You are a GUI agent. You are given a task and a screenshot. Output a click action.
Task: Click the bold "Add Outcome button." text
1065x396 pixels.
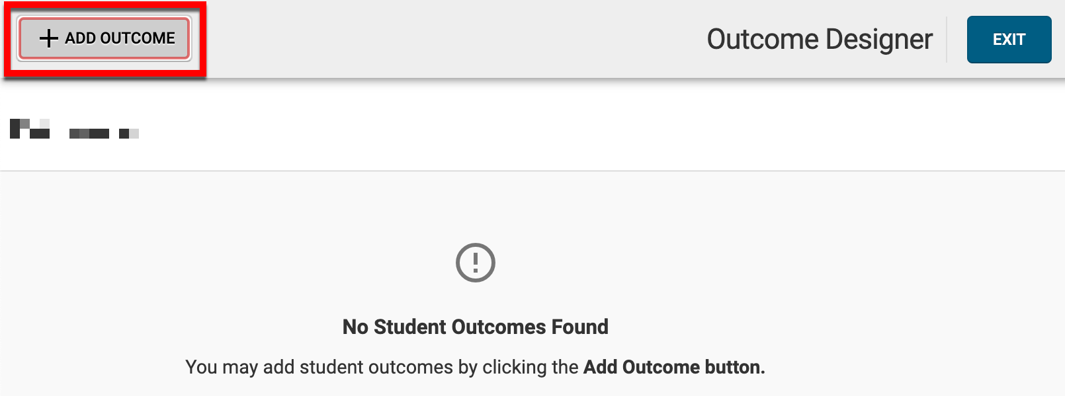point(673,367)
